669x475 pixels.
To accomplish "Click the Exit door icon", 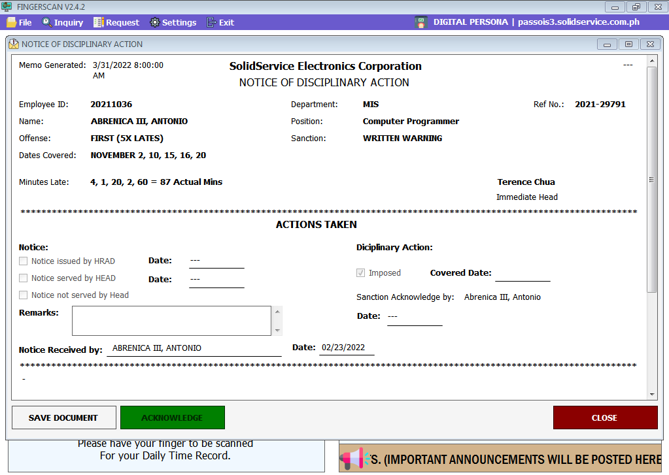I will (211, 22).
